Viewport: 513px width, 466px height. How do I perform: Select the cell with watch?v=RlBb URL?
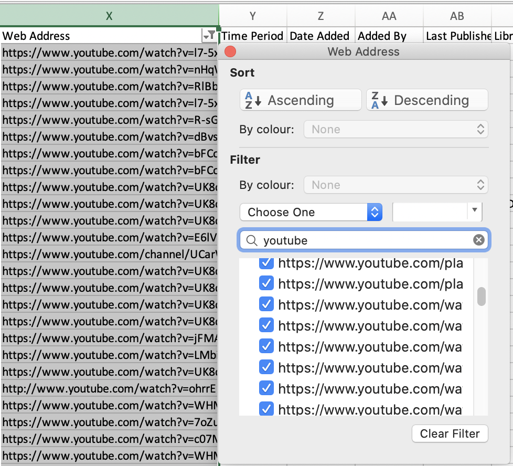coord(109,86)
